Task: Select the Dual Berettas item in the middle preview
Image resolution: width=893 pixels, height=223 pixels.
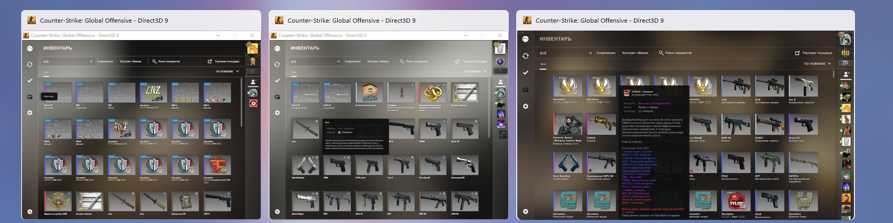Action: click(306, 165)
